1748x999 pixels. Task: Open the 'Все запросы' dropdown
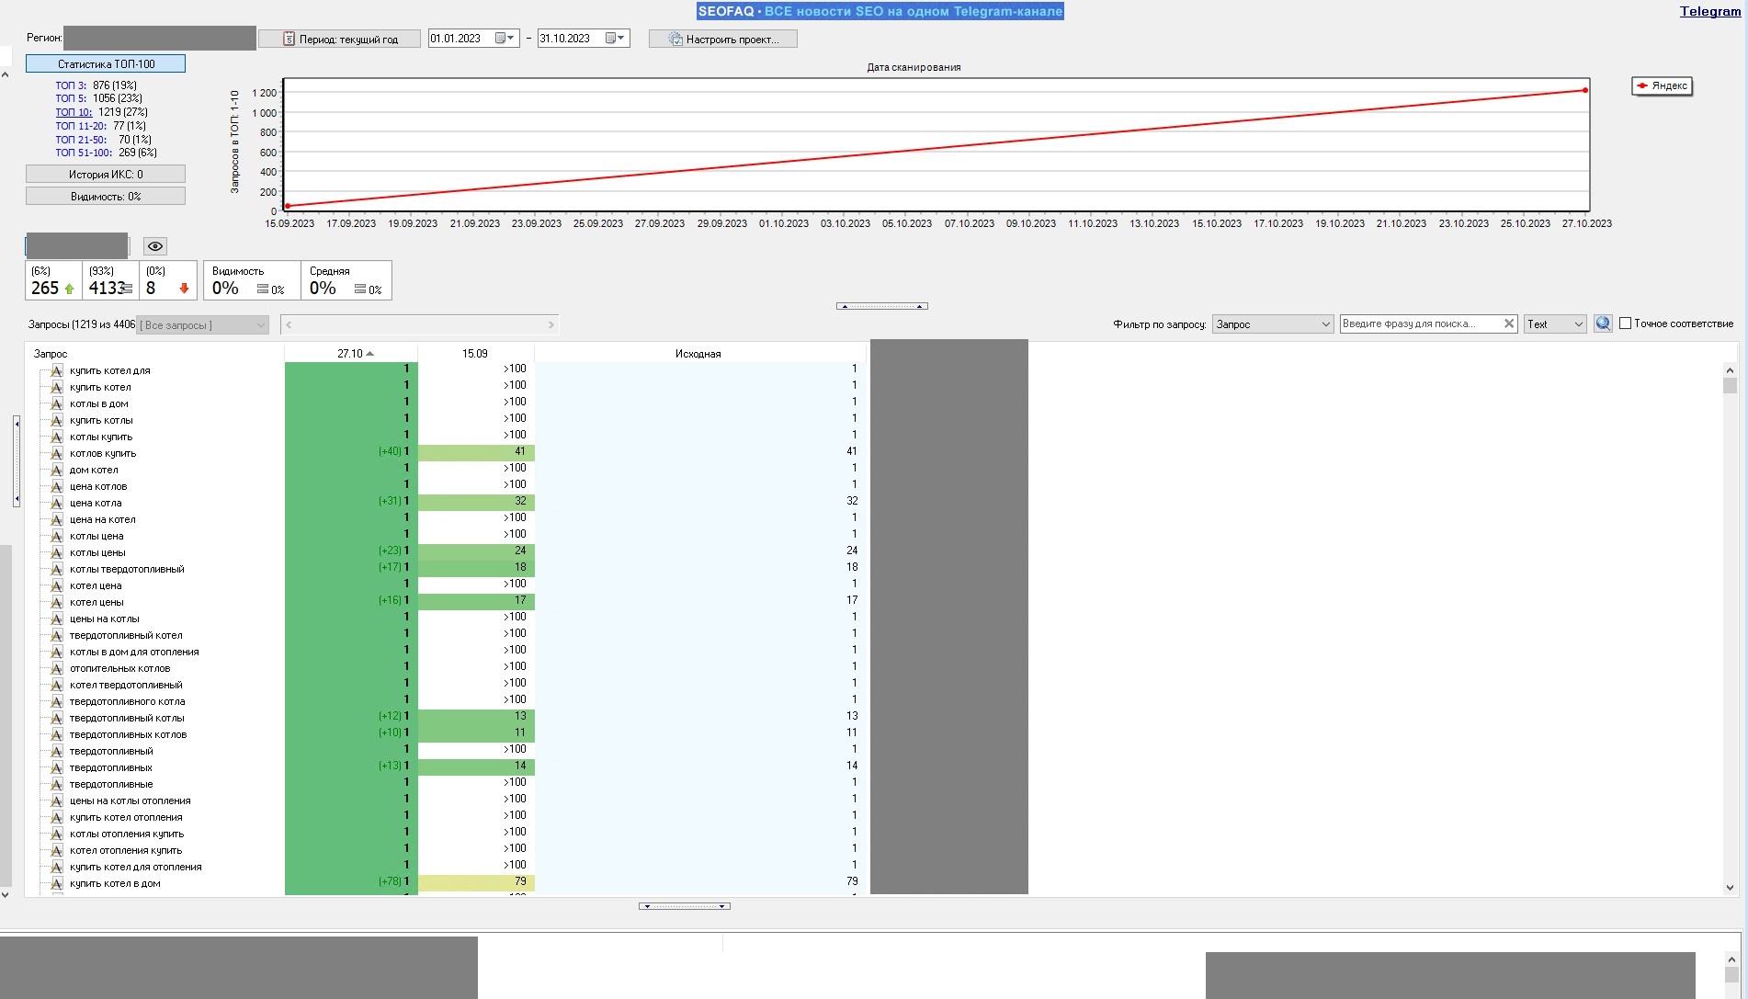203,324
